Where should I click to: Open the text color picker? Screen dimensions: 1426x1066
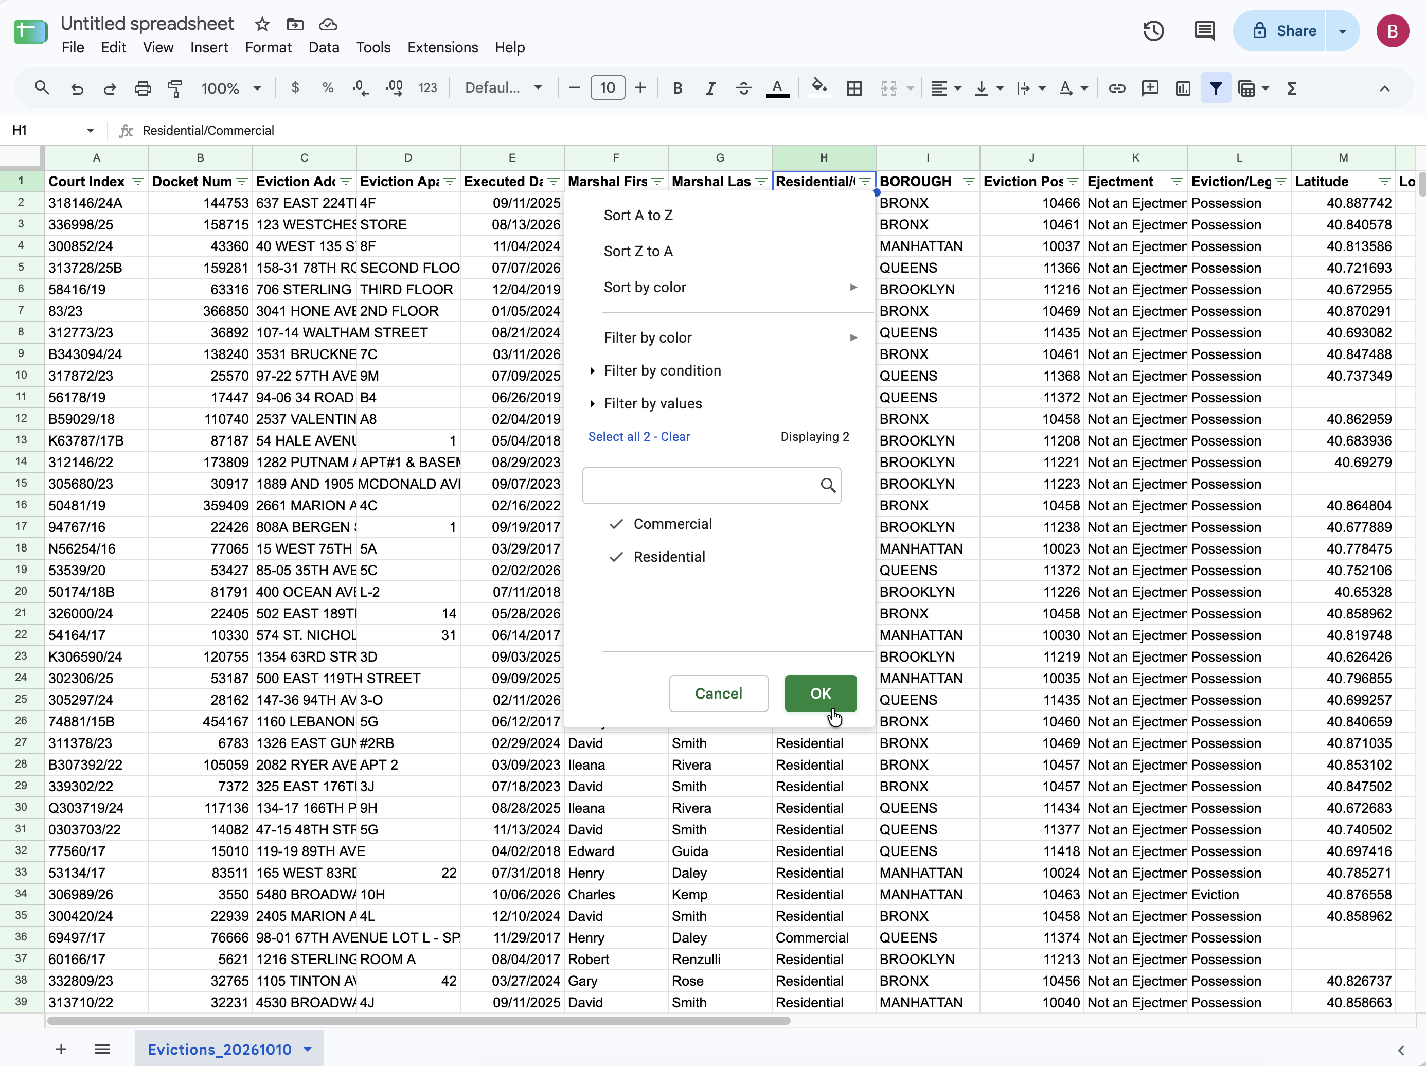click(777, 88)
